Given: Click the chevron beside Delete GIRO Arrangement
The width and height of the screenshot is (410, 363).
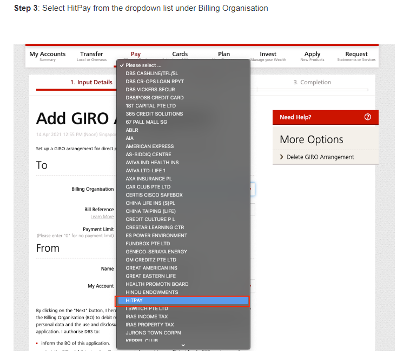Looking at the screenshot, I should (282, 157).
